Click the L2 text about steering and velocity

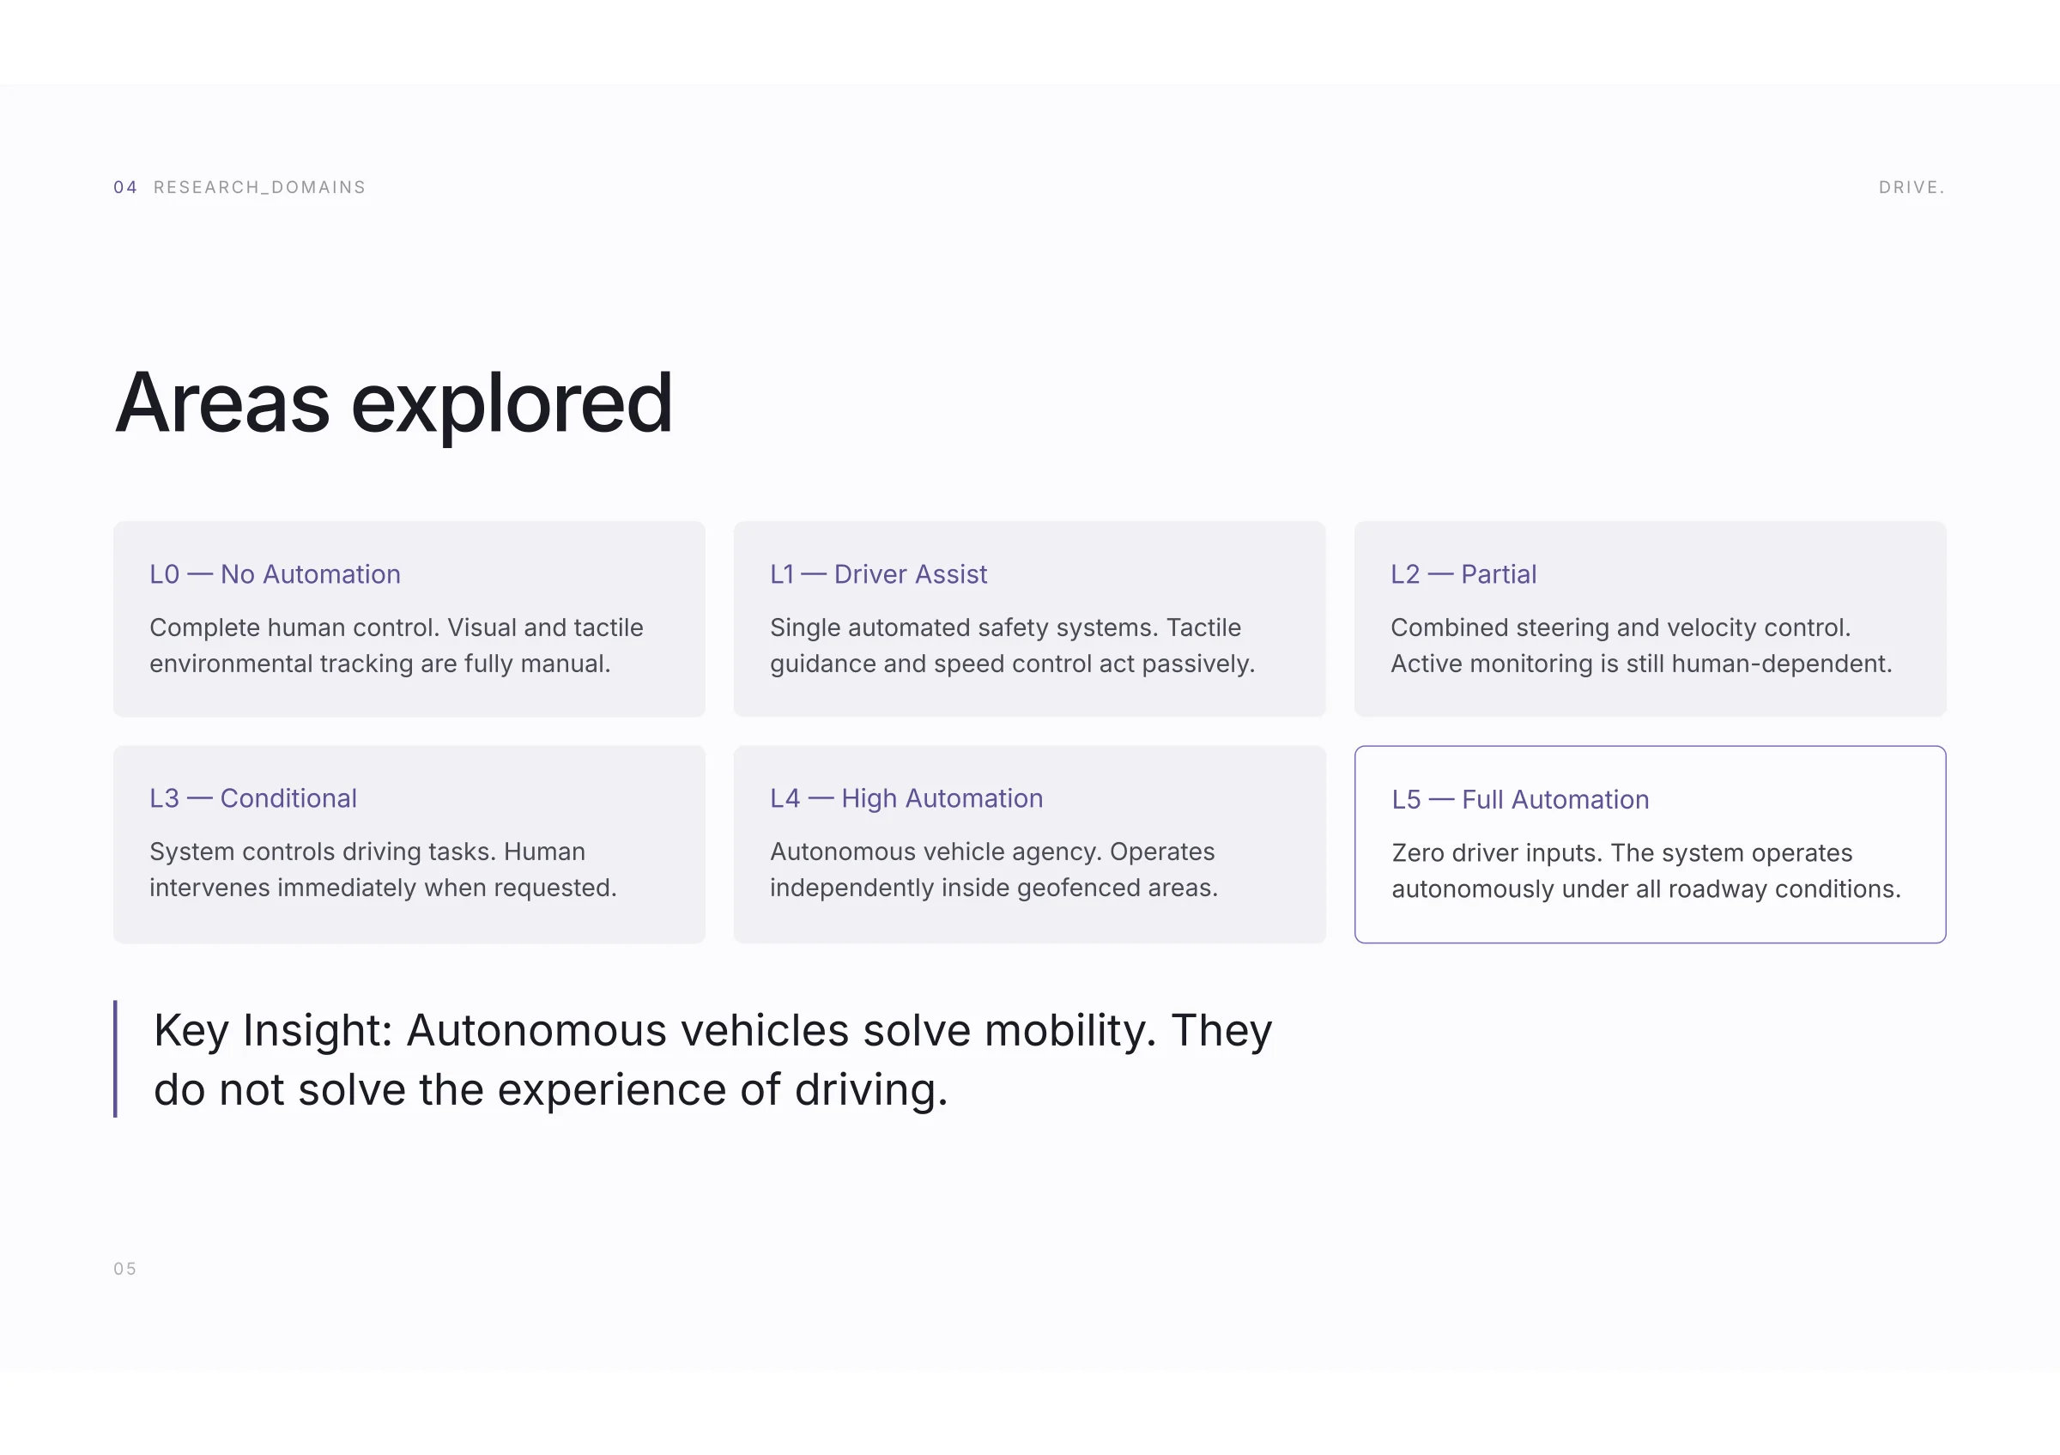(x=1641, y=645)
